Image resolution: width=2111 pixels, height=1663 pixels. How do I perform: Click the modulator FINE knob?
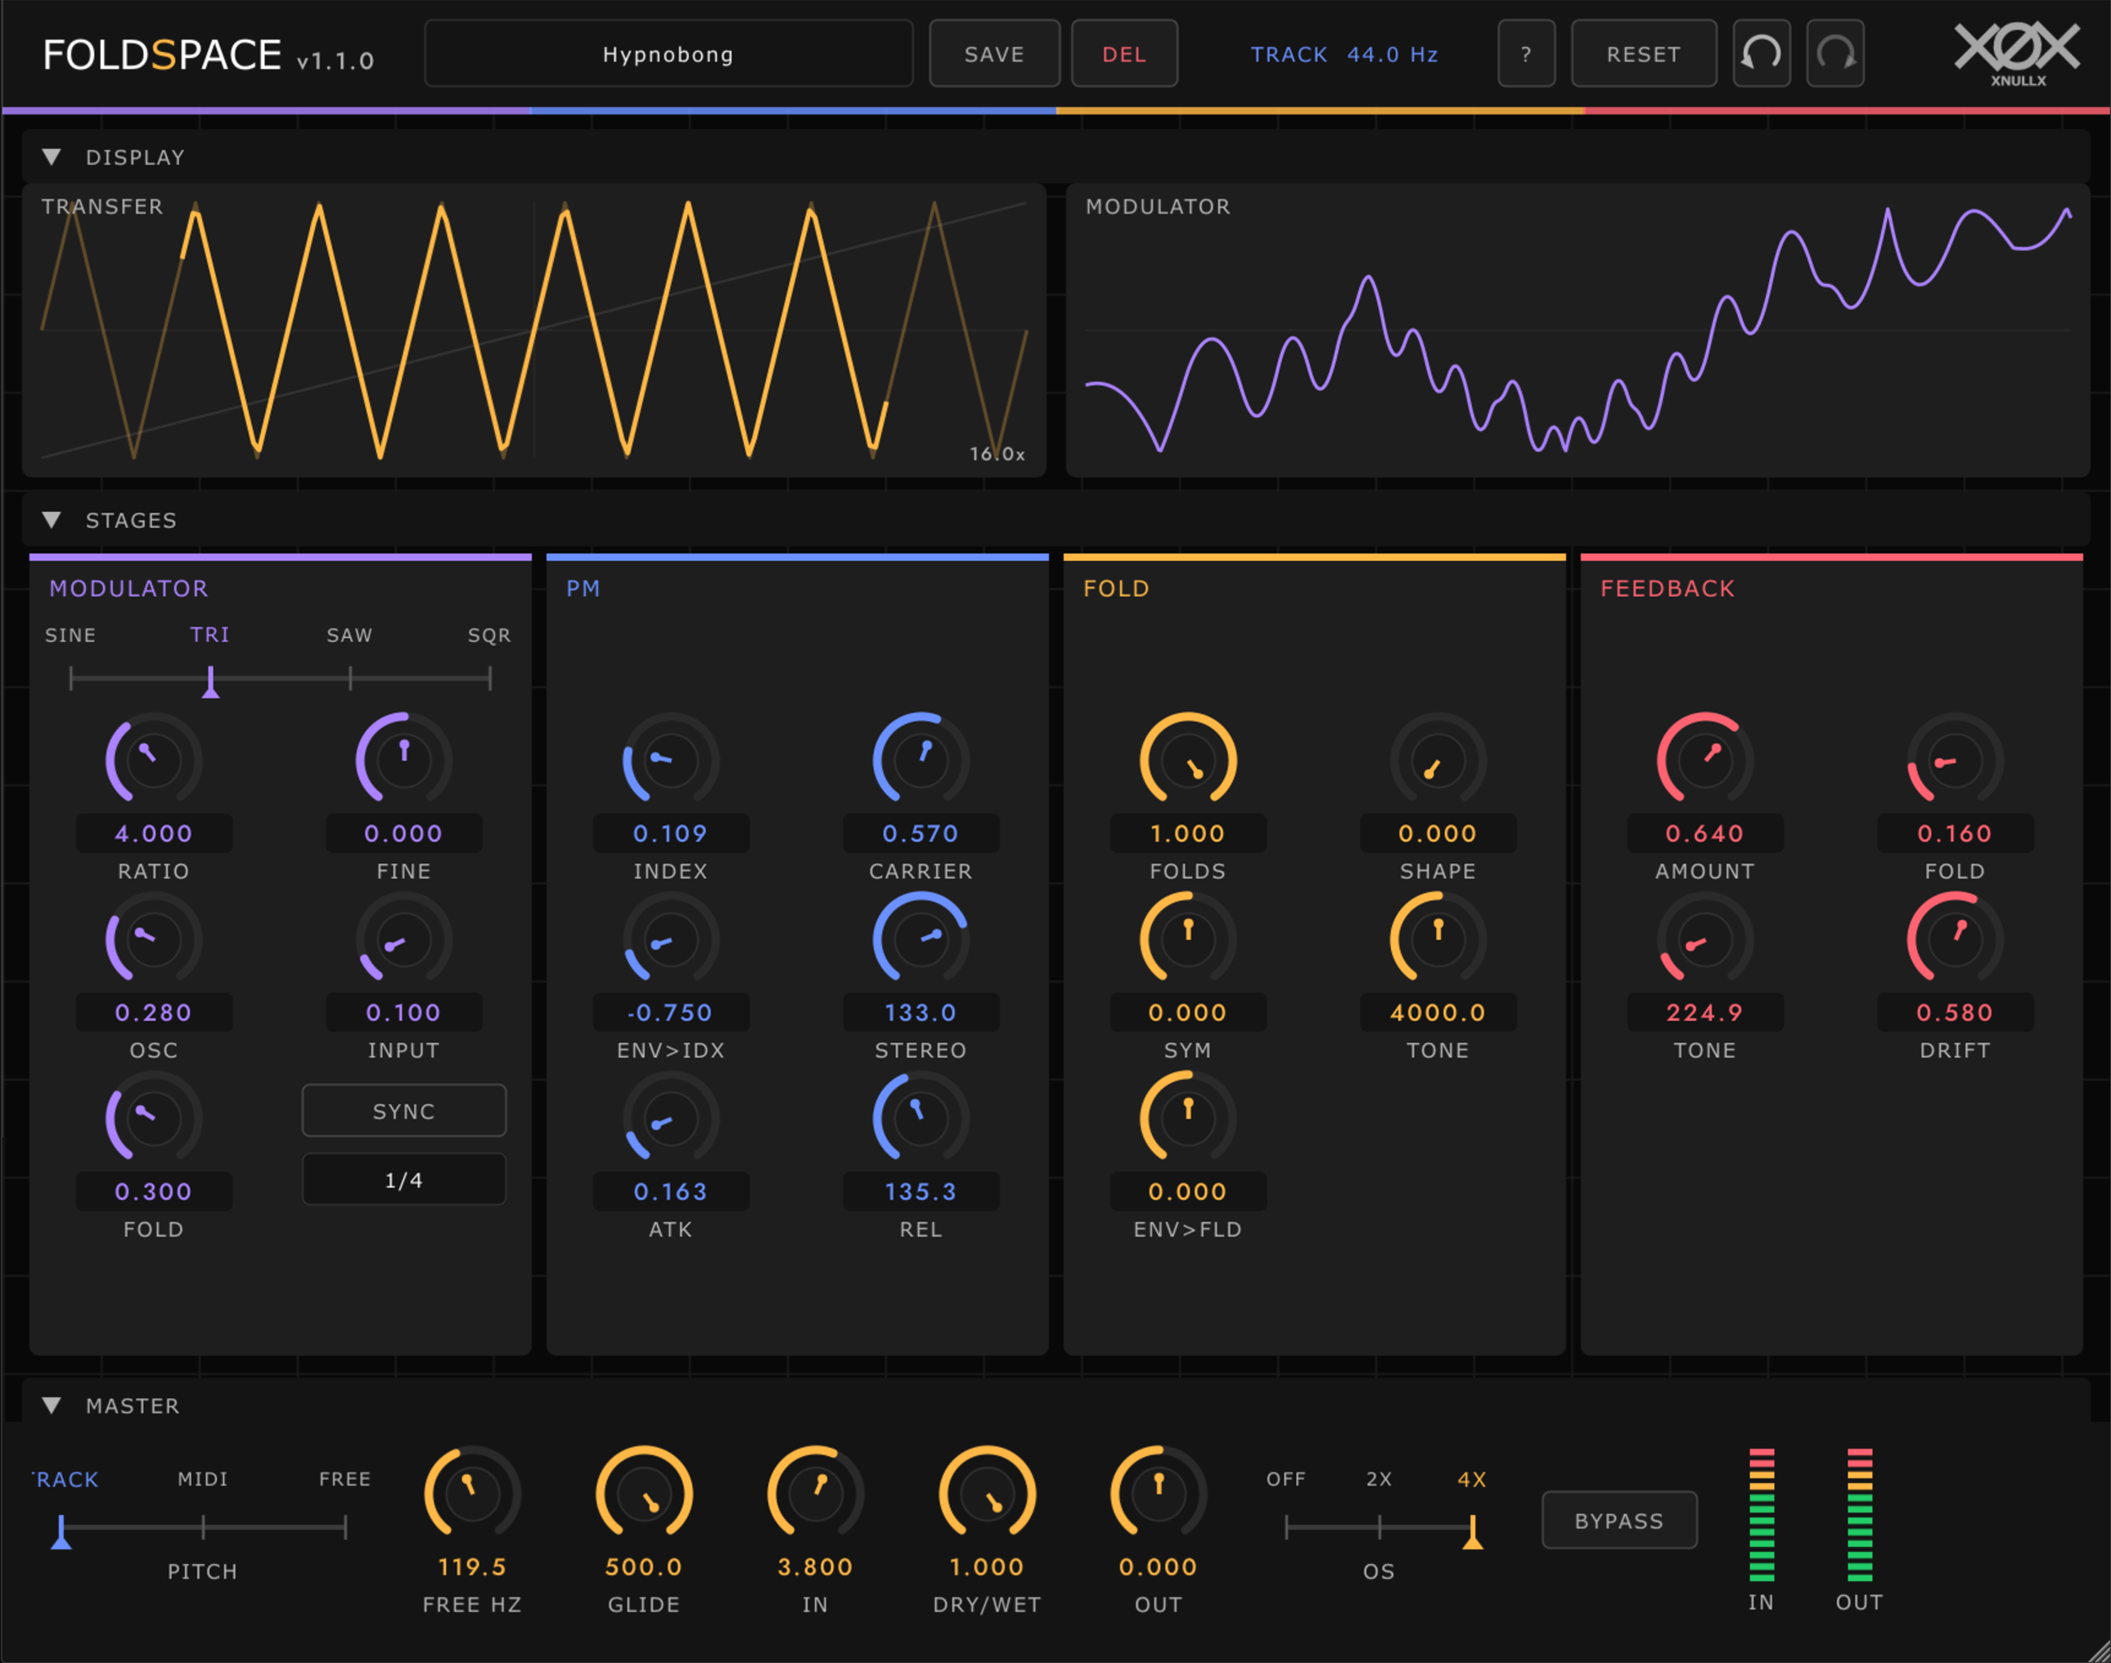tap(403, 759)
